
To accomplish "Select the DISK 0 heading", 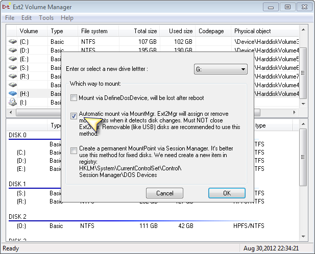I will pyautogui.click(x=17, y=135).
